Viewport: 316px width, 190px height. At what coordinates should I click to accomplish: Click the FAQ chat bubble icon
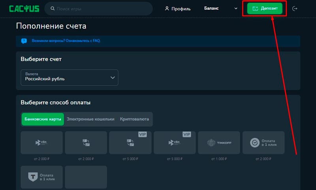pyautogui.click(x=24, y=41)
